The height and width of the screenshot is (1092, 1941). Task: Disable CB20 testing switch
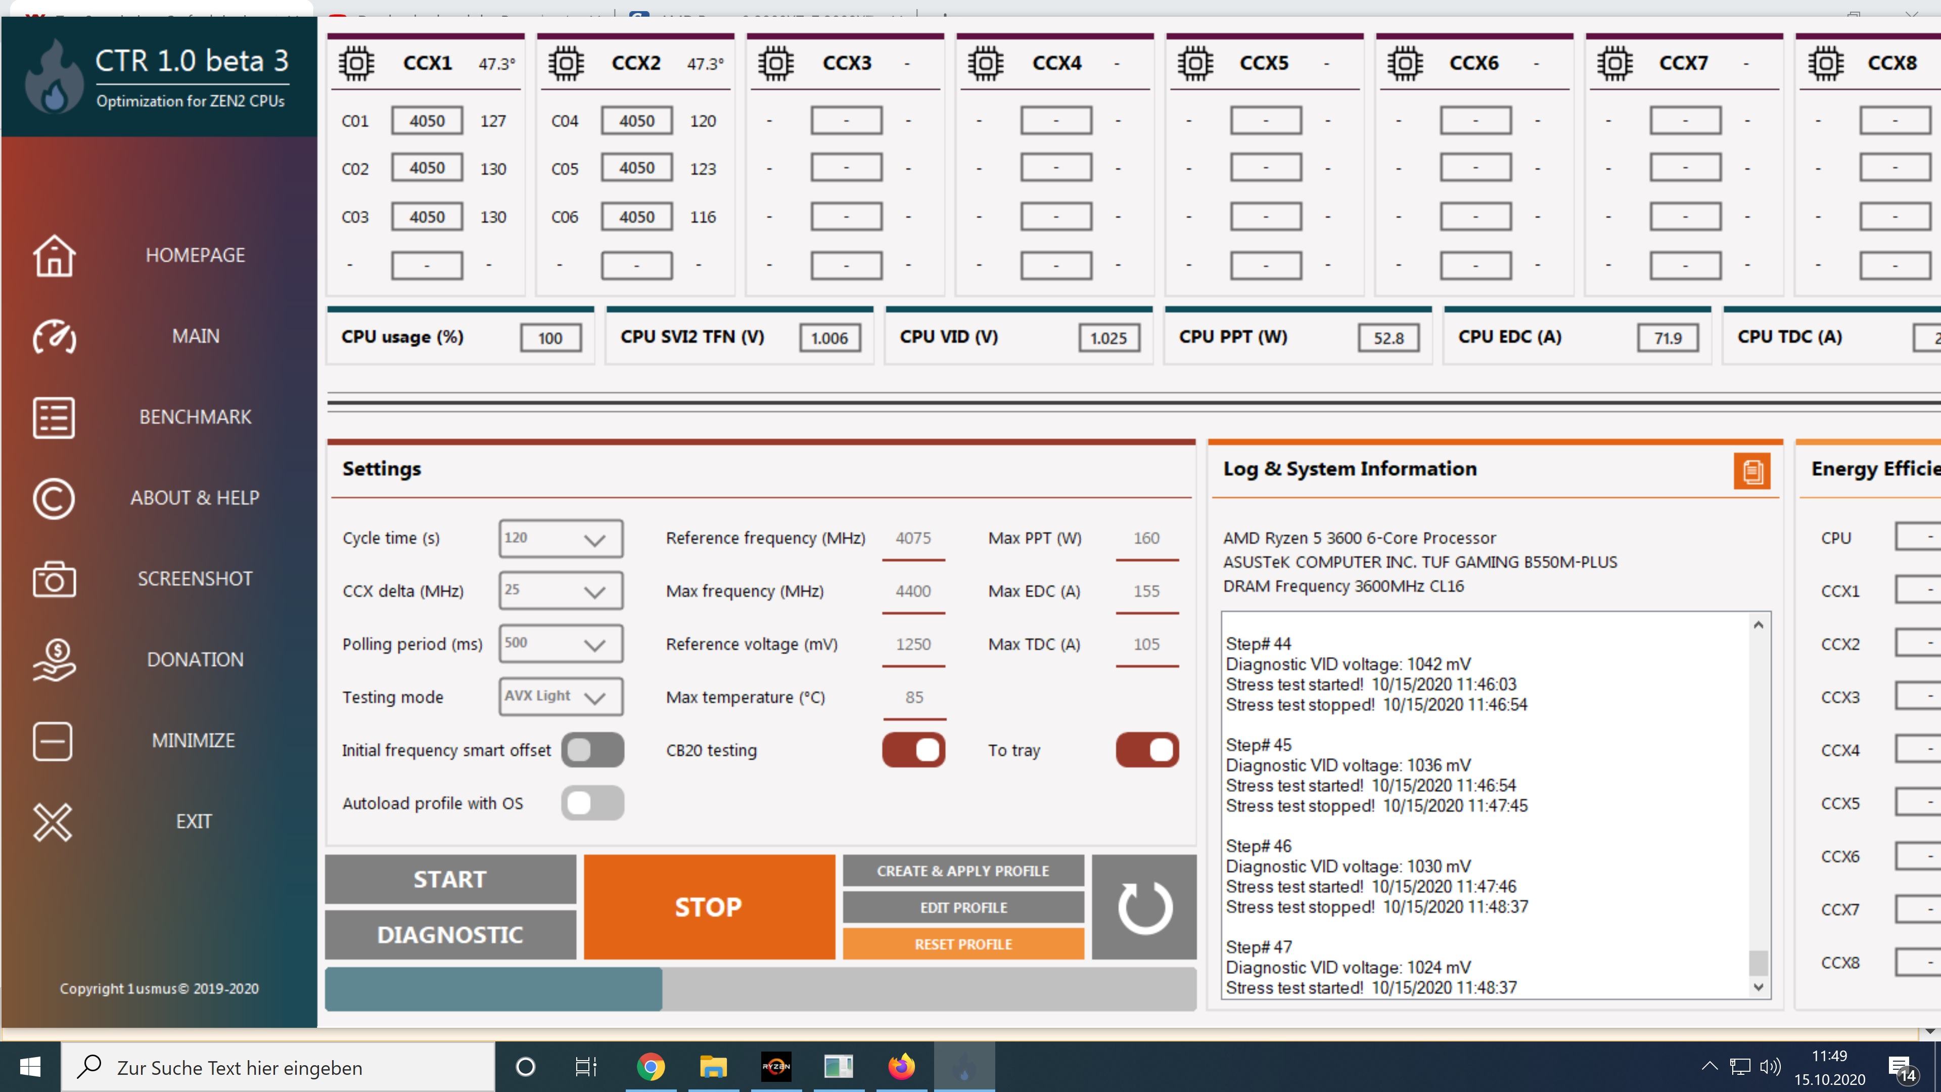tap(913, 750)
